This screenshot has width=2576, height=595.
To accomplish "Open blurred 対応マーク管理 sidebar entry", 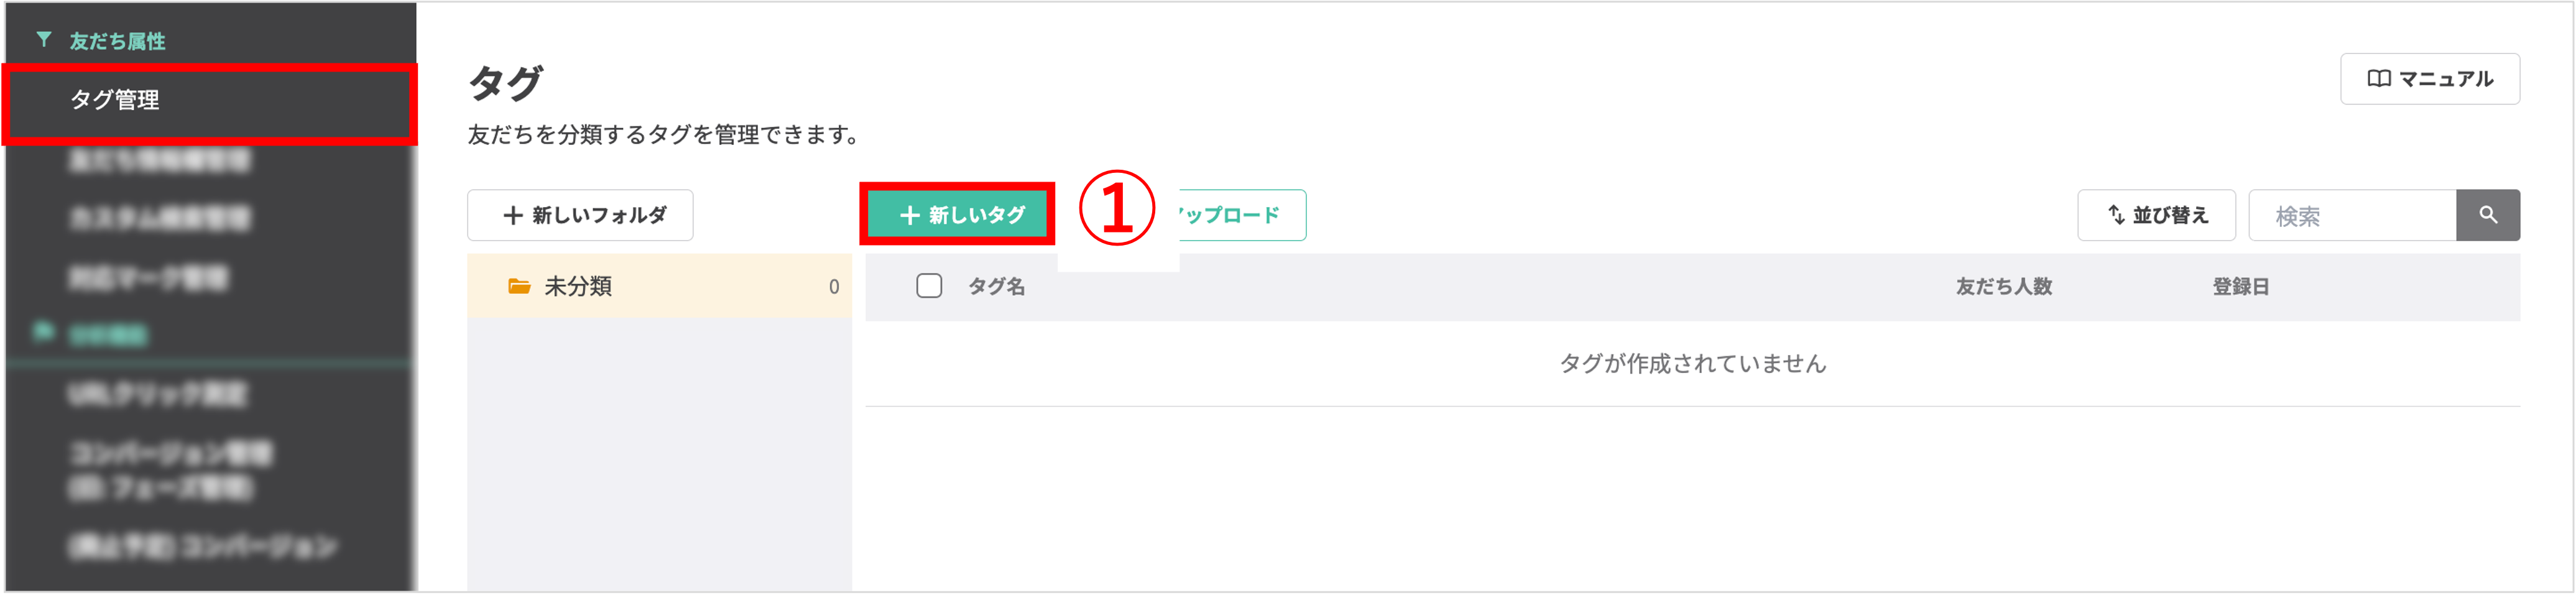I will tap(149, 278).
